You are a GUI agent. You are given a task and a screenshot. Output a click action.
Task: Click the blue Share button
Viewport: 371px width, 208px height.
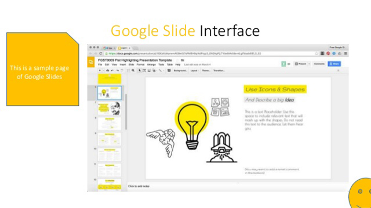coord(334,64)
